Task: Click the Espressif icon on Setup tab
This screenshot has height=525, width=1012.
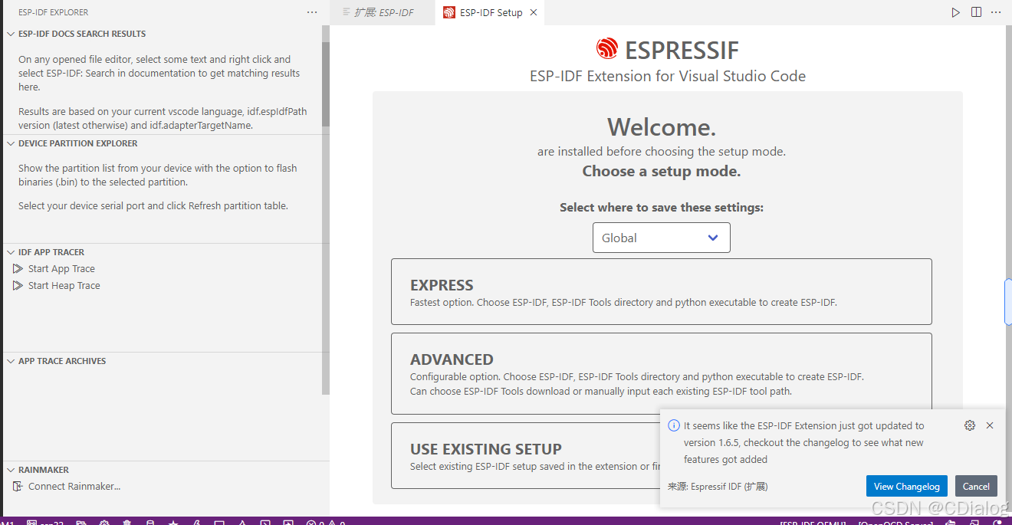Action: point(449,12)
